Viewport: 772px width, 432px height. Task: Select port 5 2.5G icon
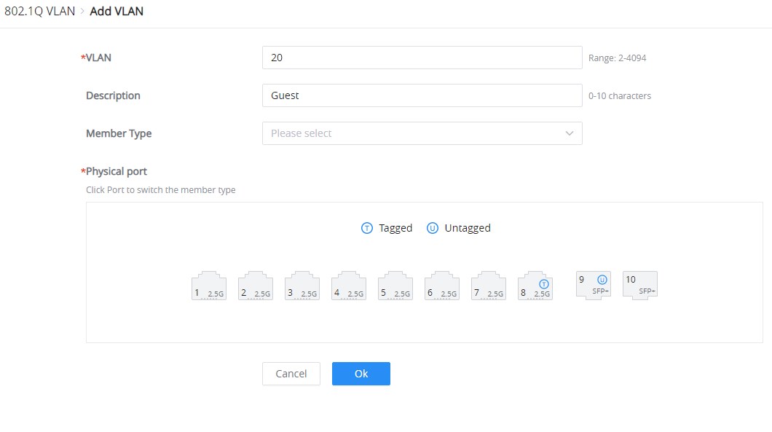(x=395, y=286)
